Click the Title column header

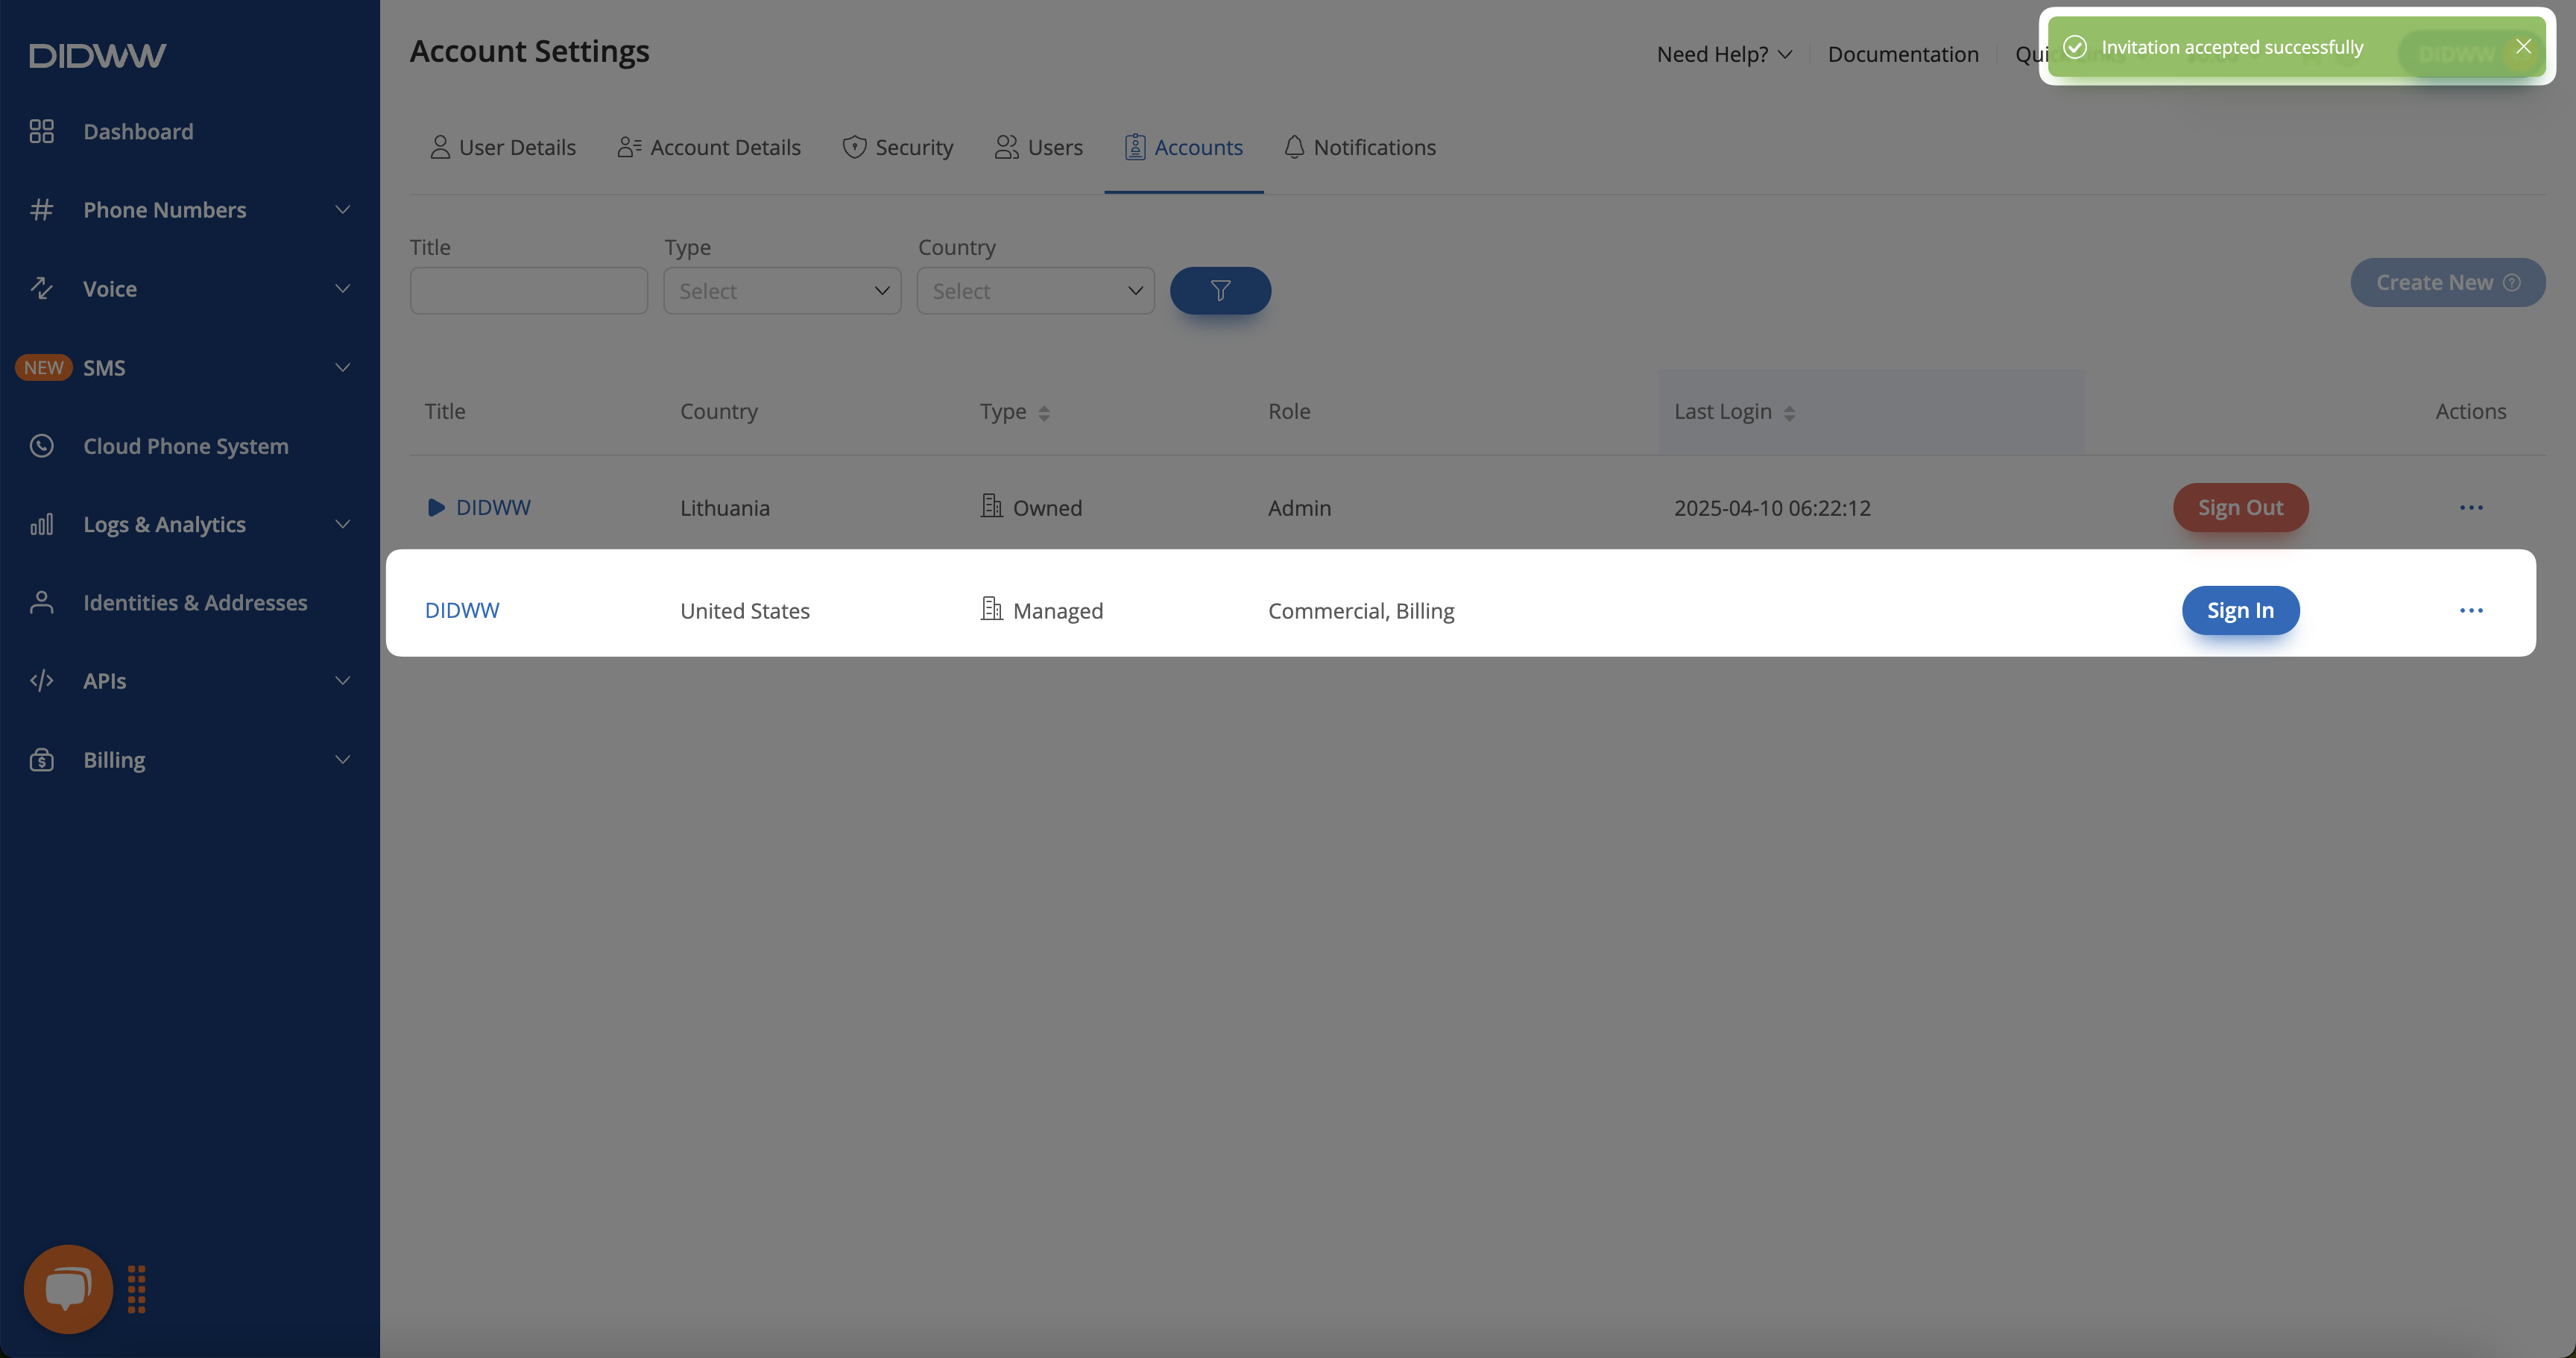click(445, 412)
